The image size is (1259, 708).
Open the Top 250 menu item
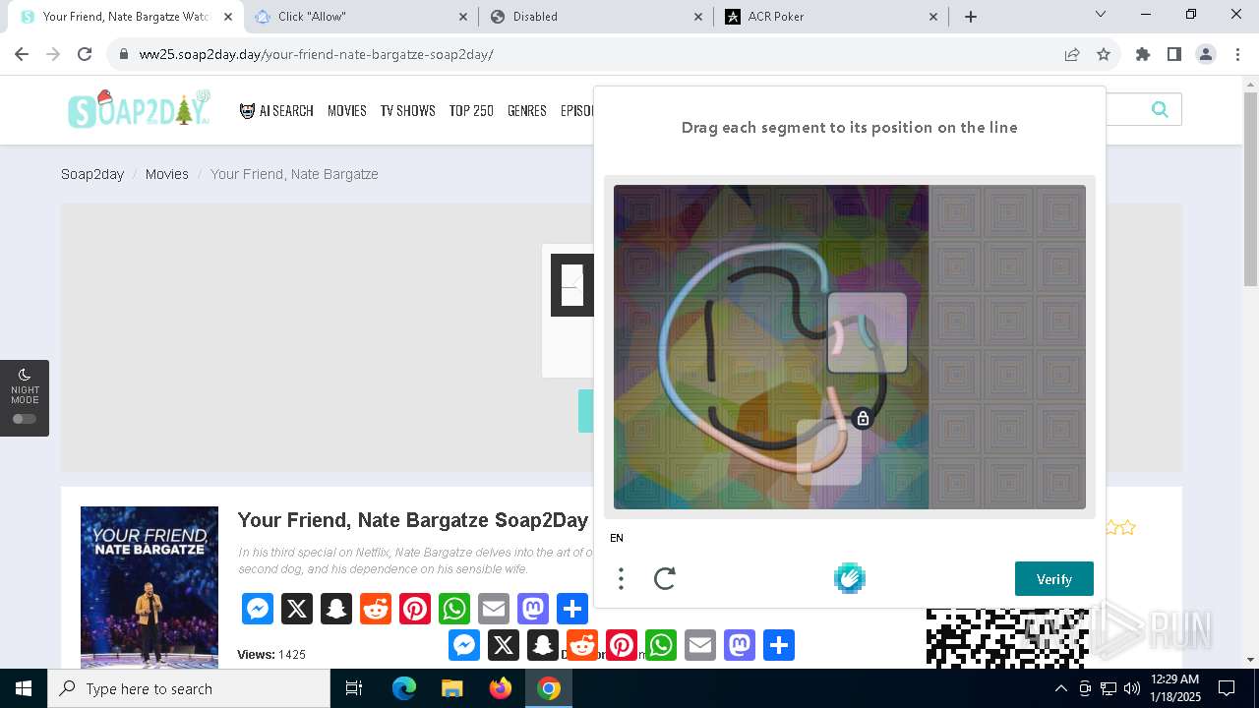(x=471, y=111)
